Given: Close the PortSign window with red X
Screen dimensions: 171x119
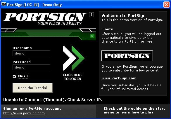Looking at the screenshot, I should pos(166,5).
